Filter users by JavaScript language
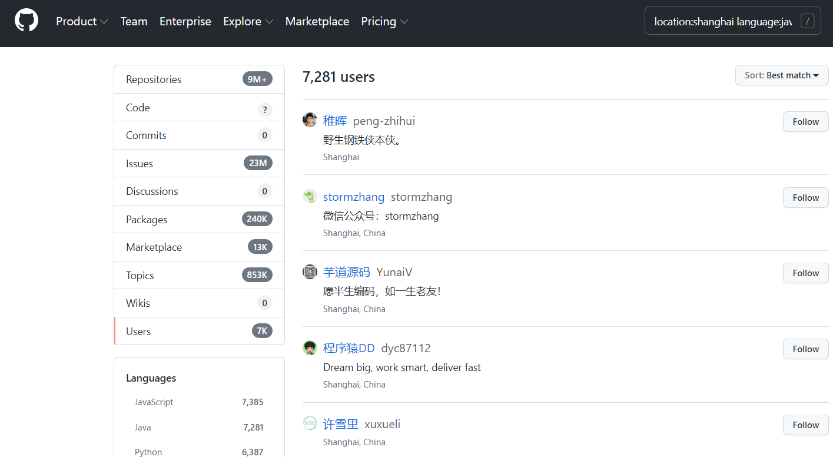 tap(199, 402)
